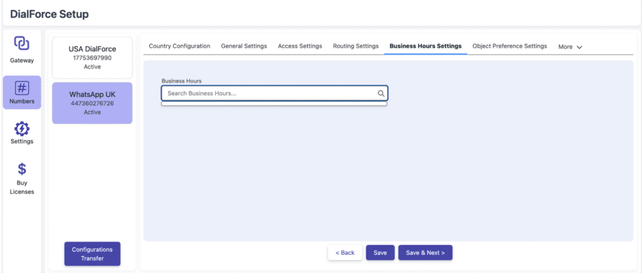Click the Back button
This screenshot has height=273, width=642.
(345, 252)
